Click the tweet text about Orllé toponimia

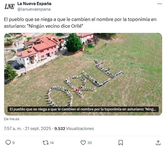[80, 23]
